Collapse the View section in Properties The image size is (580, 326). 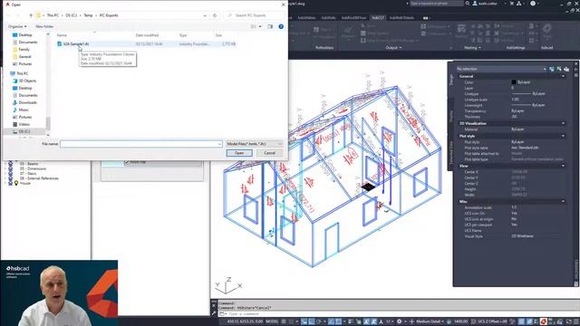coord(563,166)
